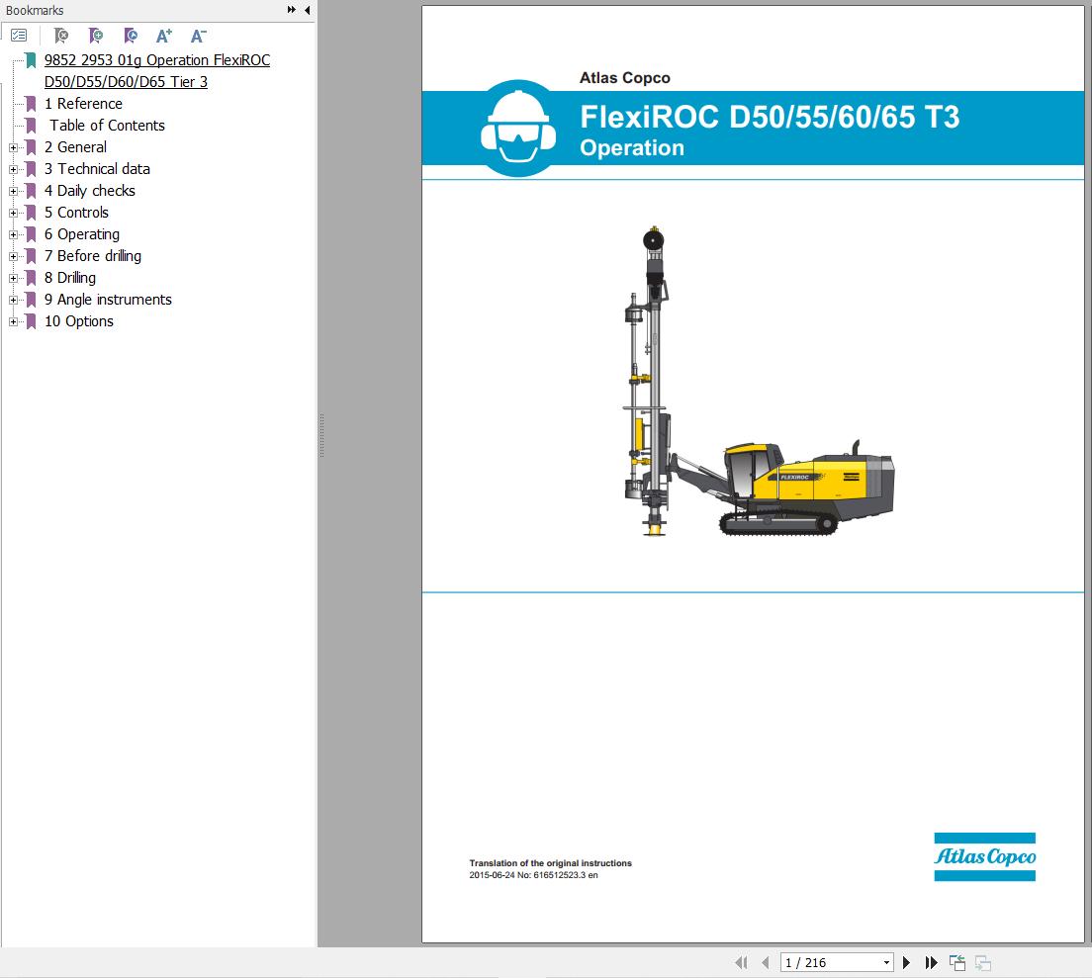Advance one page with the next-page arrow
The image size is (1092, 978).
pyautogui.click(x=906, y=961)
